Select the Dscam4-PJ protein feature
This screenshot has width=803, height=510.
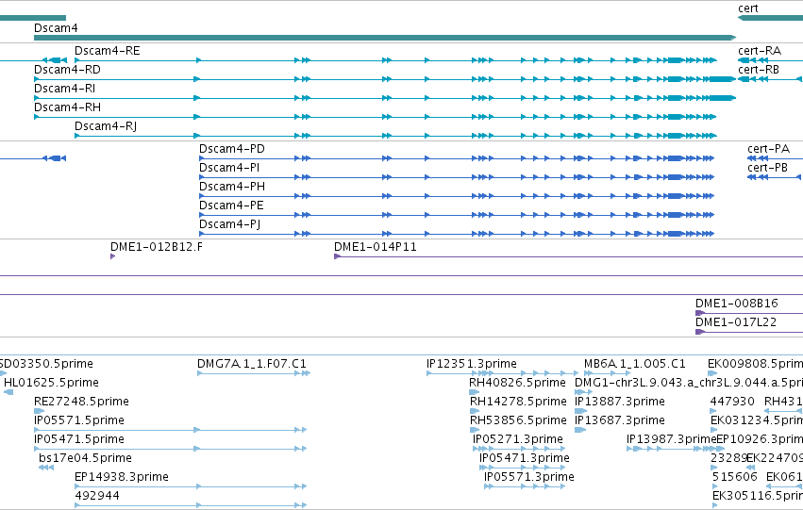[229, 224]
